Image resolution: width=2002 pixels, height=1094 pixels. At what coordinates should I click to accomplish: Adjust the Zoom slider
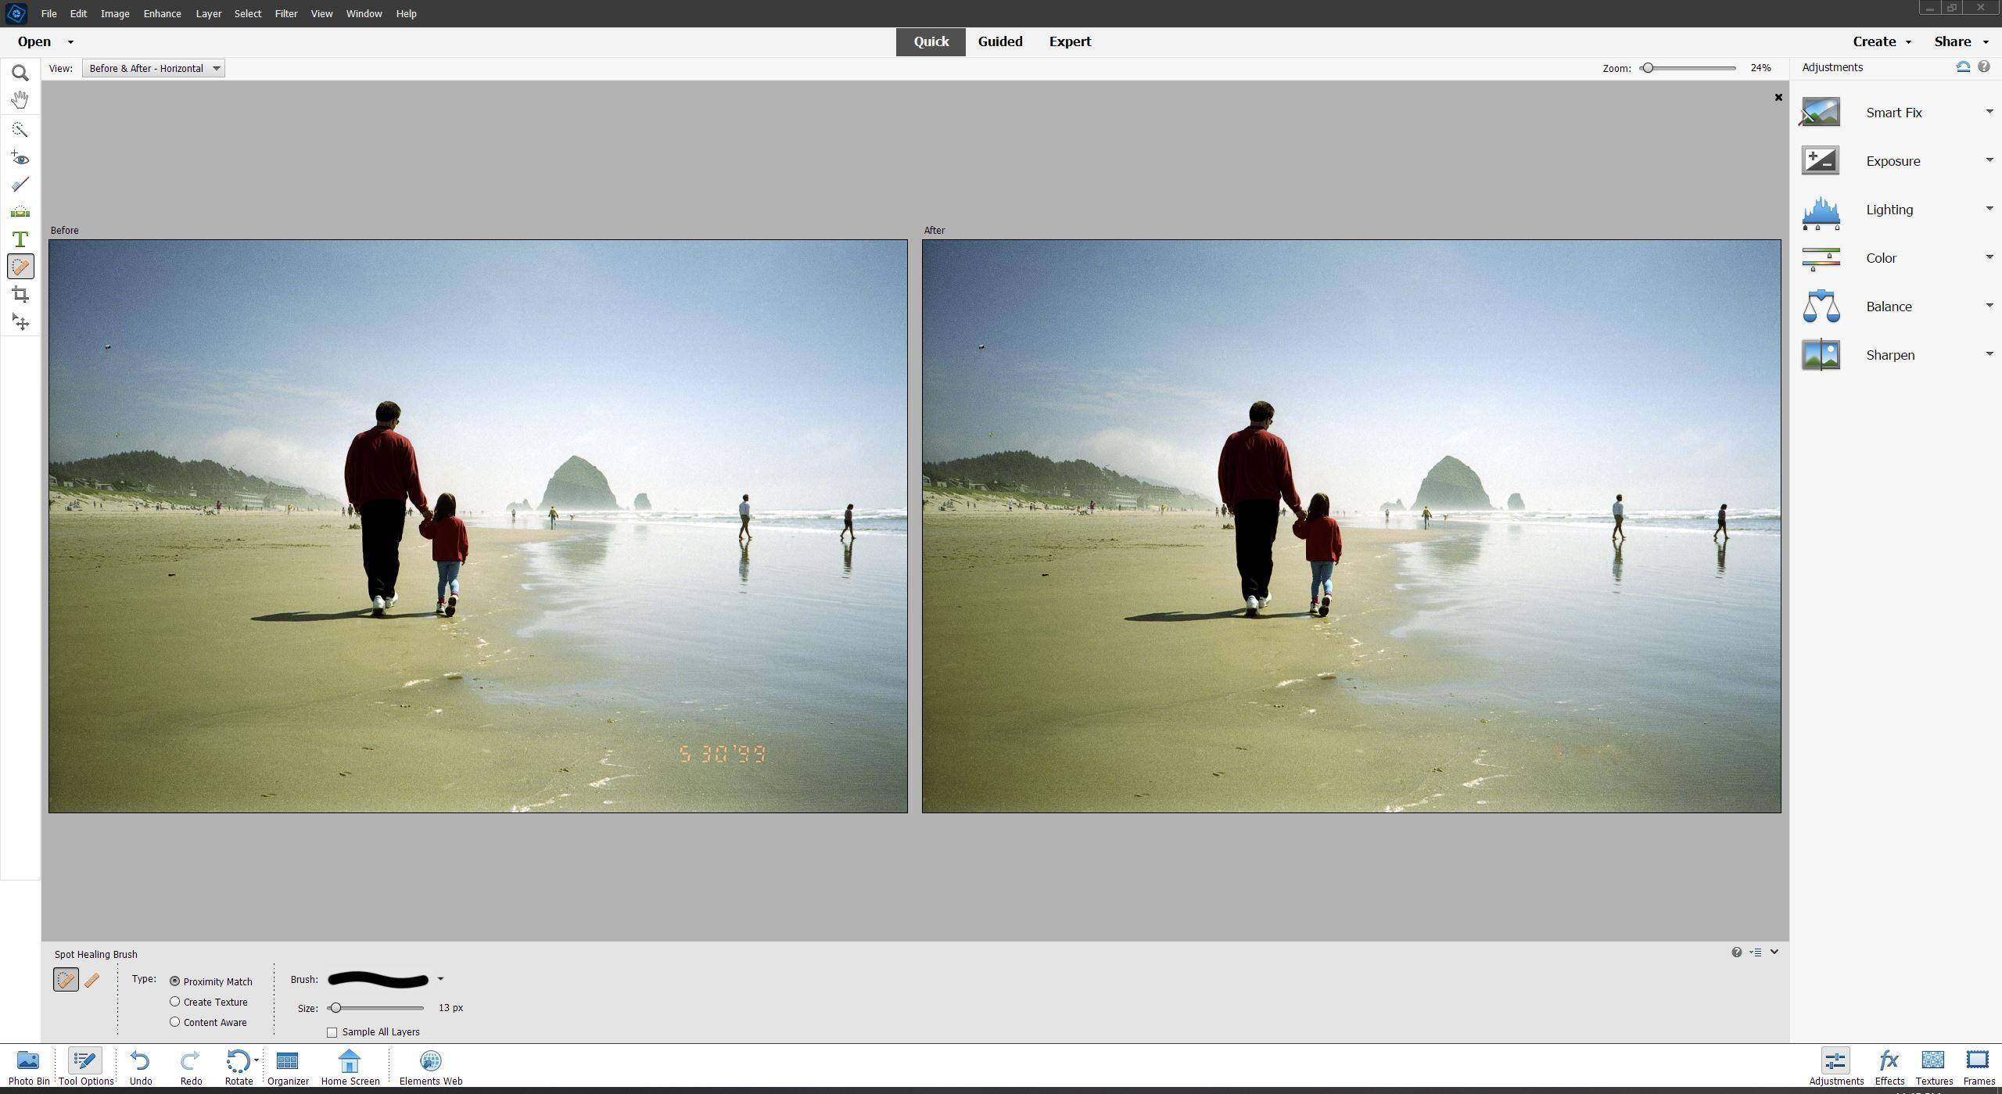click(x=1648, y=68)
